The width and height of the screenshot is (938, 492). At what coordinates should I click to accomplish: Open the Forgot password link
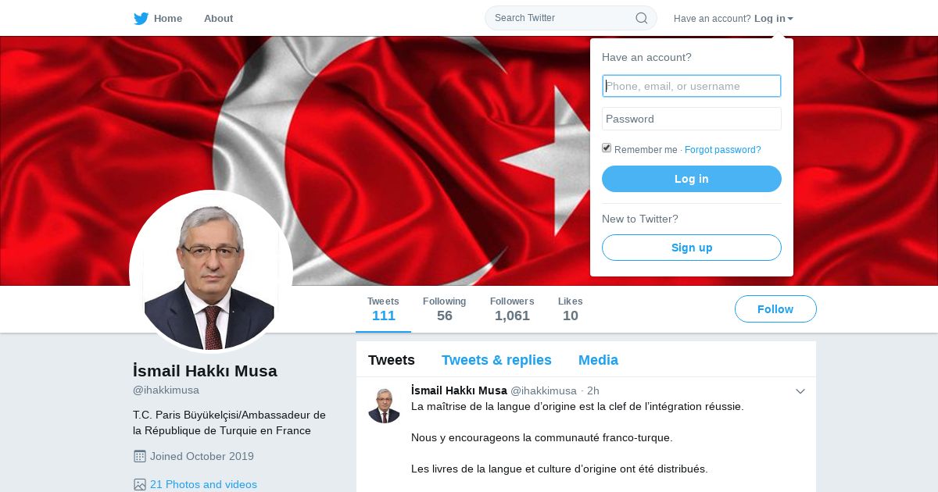(723, 150)
